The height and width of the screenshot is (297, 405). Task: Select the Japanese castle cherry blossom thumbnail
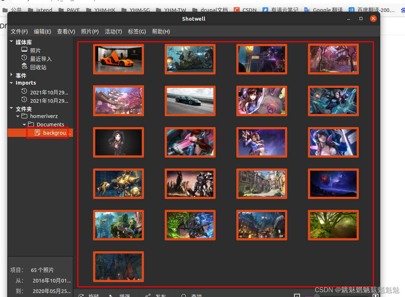(119, 101)
